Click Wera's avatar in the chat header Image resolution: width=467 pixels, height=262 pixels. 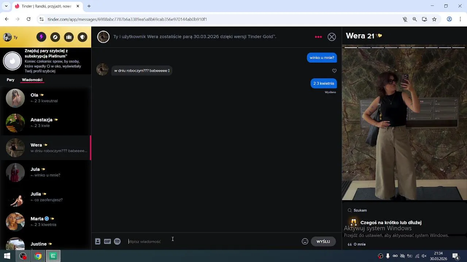tap(103, 37)
